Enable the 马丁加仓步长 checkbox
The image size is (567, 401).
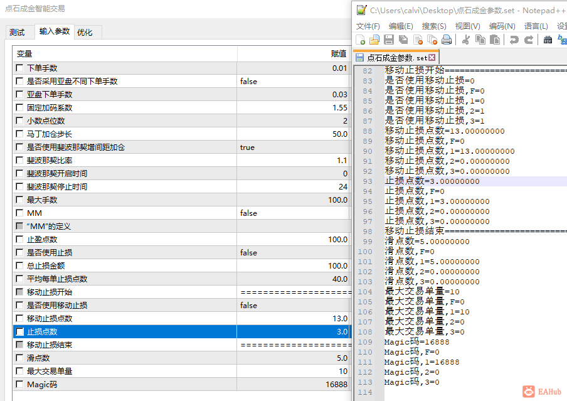coord(20,134)
